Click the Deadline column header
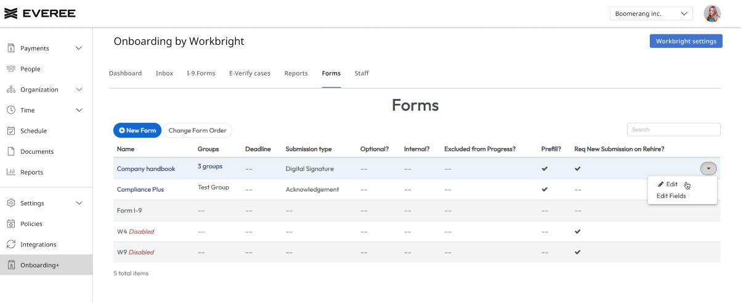This screenshot has width=741, height=303. coord(258,149)
